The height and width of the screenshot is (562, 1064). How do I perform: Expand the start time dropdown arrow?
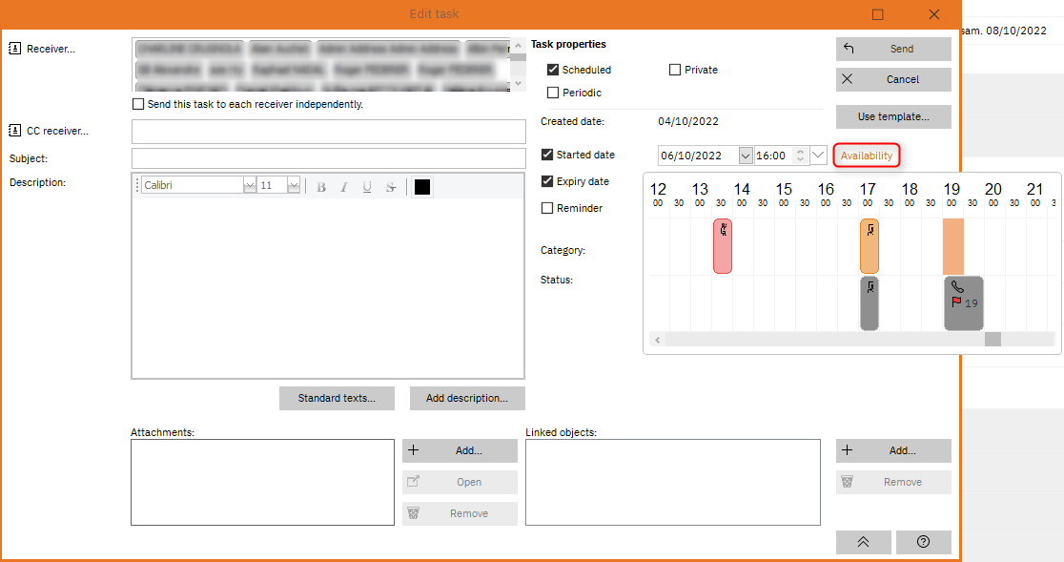(818, 155)
